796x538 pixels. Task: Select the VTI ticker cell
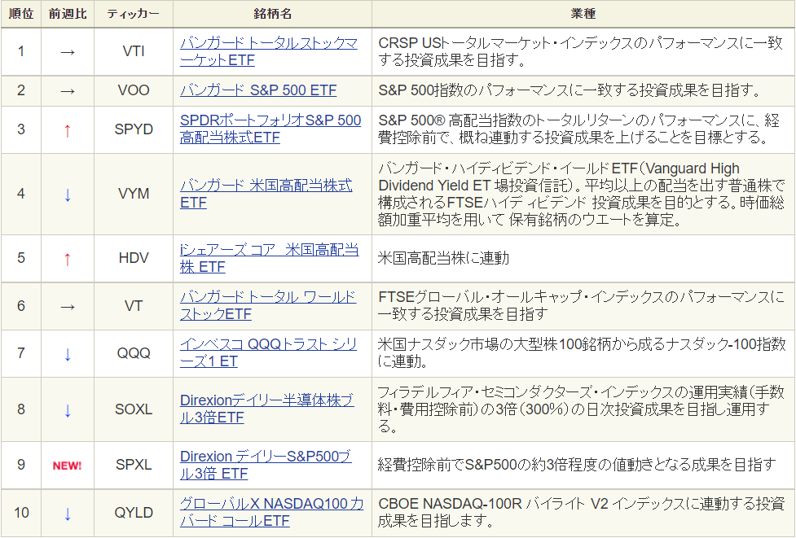134,52
